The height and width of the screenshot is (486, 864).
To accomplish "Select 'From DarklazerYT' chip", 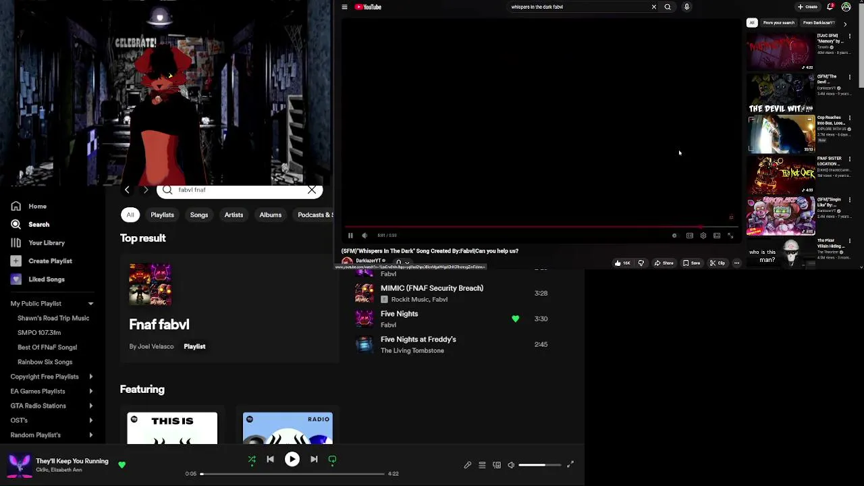I will point(819,23).
